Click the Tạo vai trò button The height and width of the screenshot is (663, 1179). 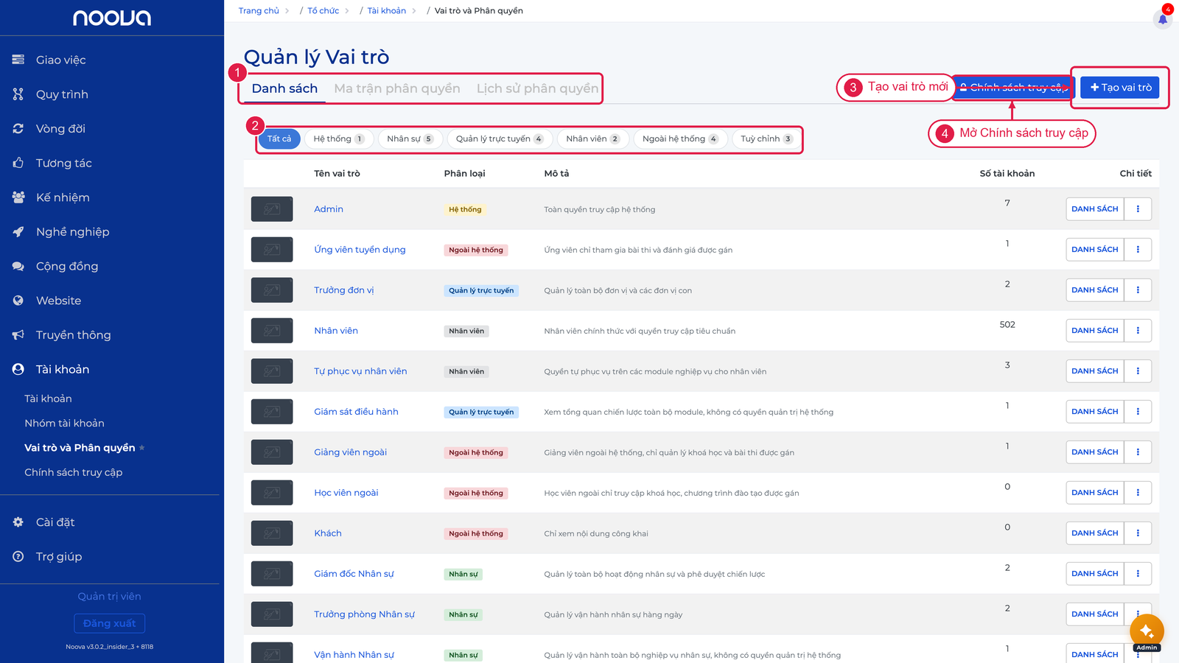(1120, 87)
